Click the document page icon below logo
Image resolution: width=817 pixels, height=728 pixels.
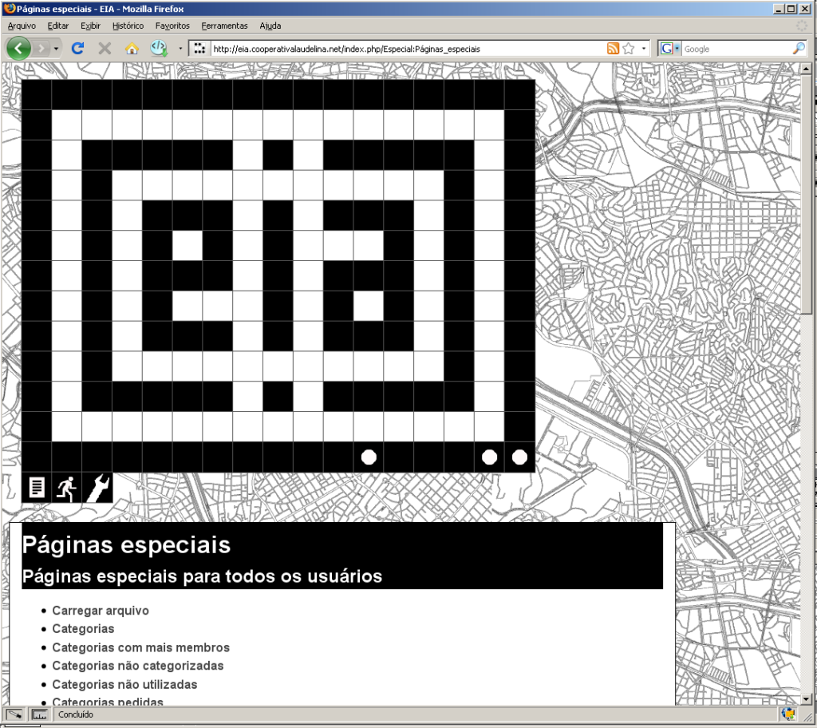coord(37,488)
